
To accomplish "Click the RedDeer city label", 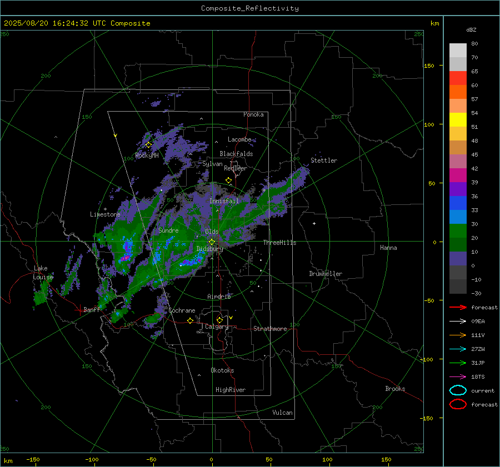I will coord(236,168).
